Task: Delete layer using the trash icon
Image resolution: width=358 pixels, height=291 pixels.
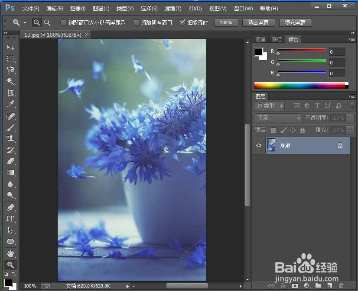Action: click(342, 286)
